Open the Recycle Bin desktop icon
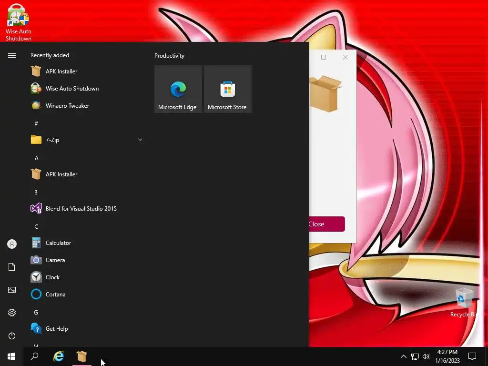 464,303
